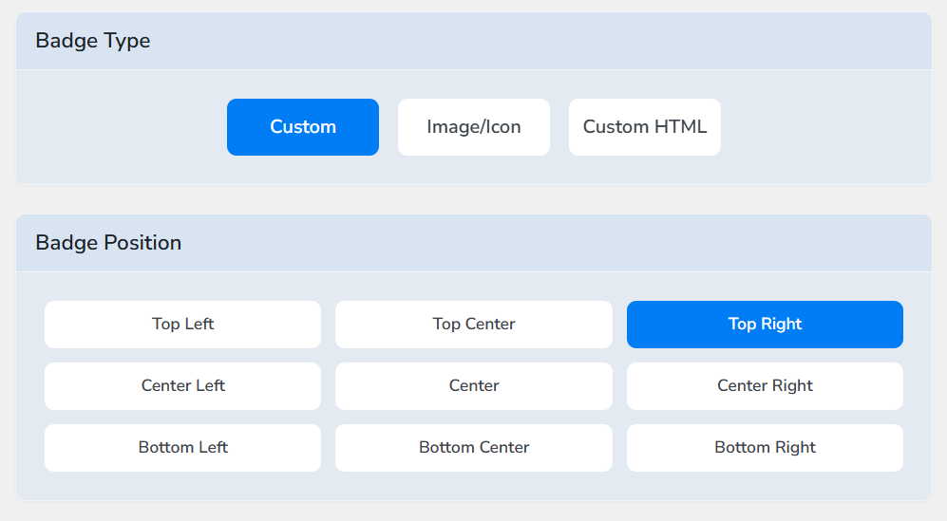Viewport: 947px width, 521px height.
Task: Select Top Right badge position
Action: pyautogui.click(x=765, y=325)
